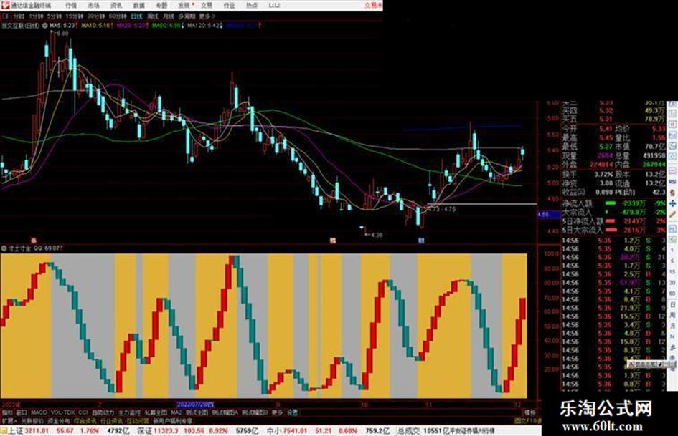Click the 深证 index value in status bar
The width and height of the screenshot is (678, 436).
tap(166, 431)
